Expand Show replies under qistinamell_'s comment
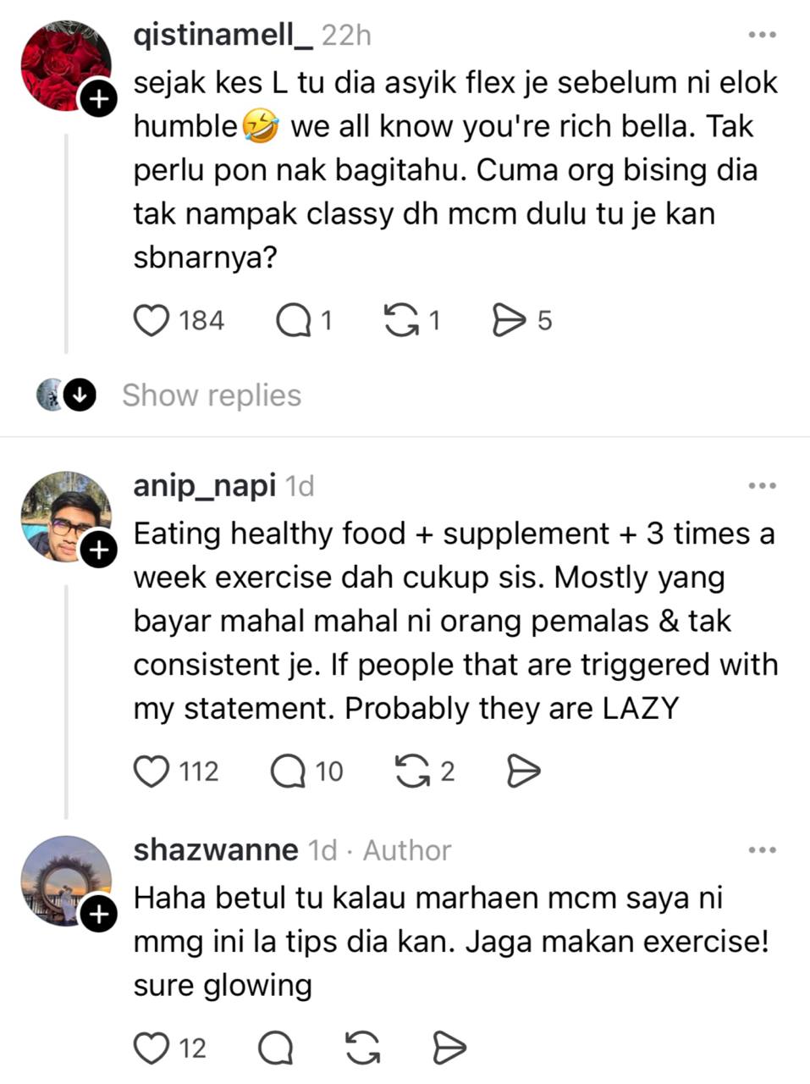This screenshot has height=1084, width=810. (x=212, y=395)
